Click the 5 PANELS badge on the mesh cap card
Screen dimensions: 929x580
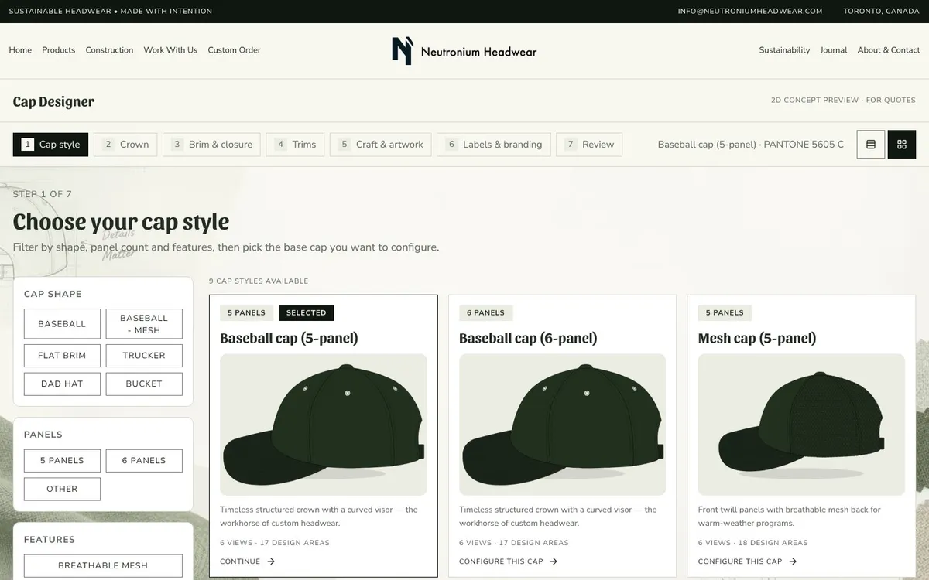725,313
